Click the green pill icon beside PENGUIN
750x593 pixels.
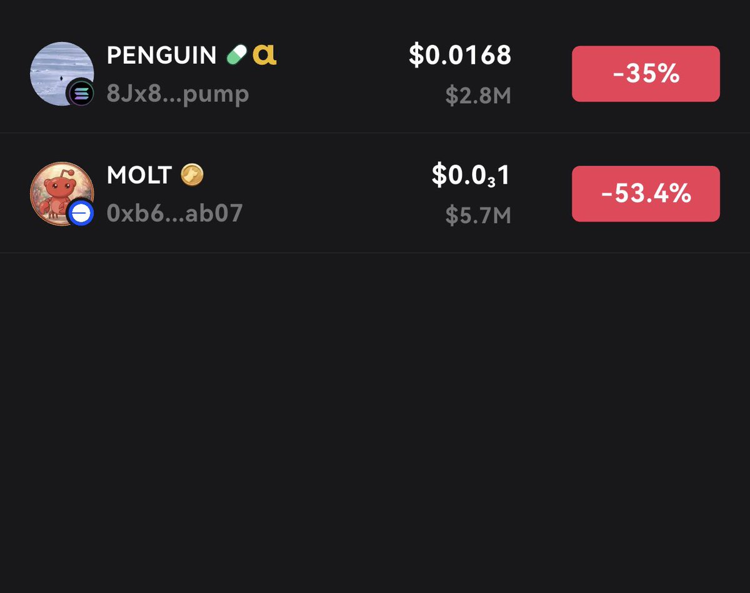coord(237,56)
